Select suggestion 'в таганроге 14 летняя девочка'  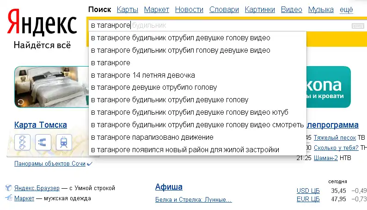tap(143, 75)
